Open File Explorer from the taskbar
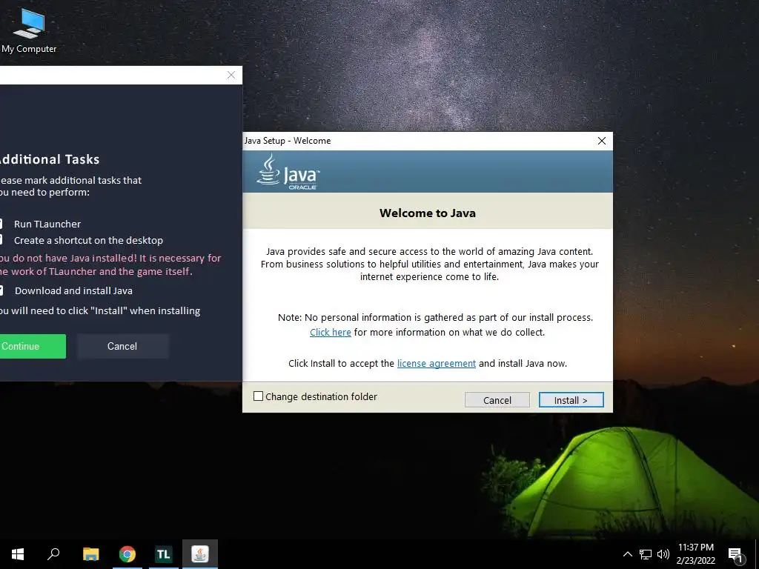Screen dimensions: 759x569 click(x=90, y=554)
